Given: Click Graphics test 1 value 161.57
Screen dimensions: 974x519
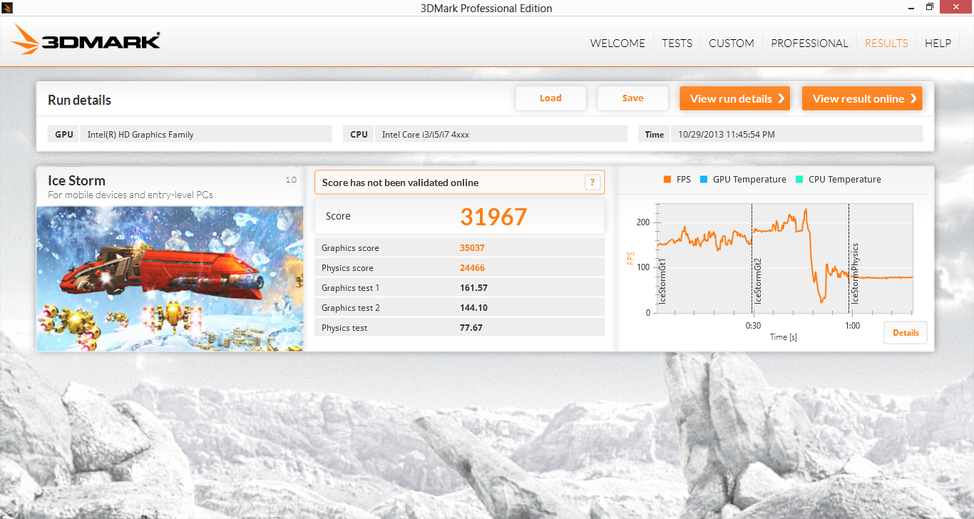Looking at the screenshot, I should pyautogui.click(x=474, y=288).
